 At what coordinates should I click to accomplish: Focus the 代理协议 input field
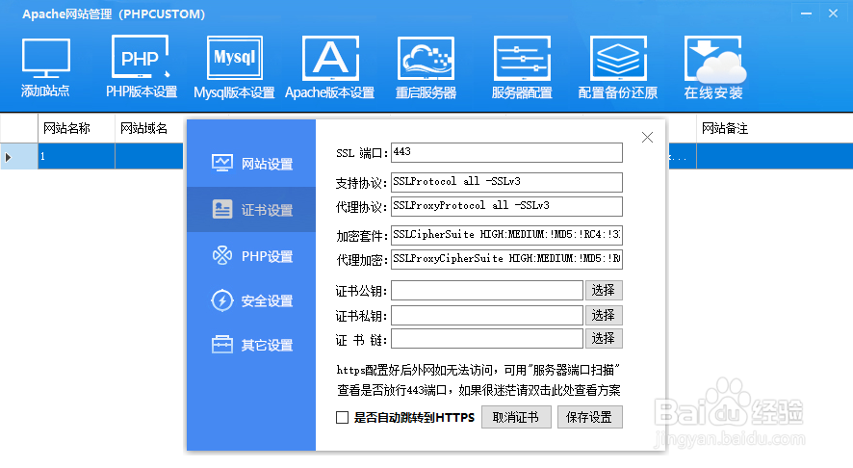coord(506,206)
